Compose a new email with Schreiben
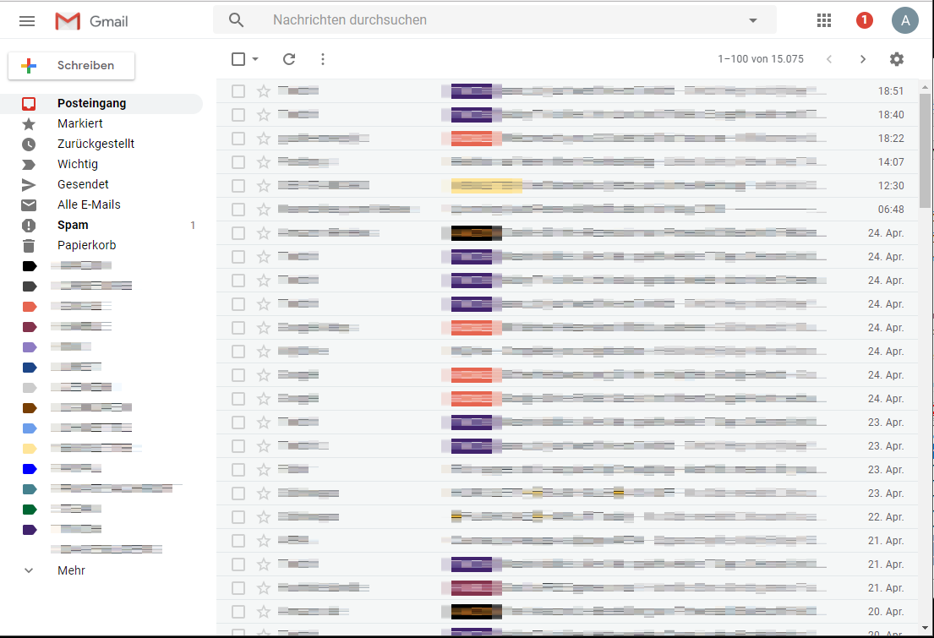Viewport: 934px width, 638px height. pyautogui.click(x=71, y=65)
